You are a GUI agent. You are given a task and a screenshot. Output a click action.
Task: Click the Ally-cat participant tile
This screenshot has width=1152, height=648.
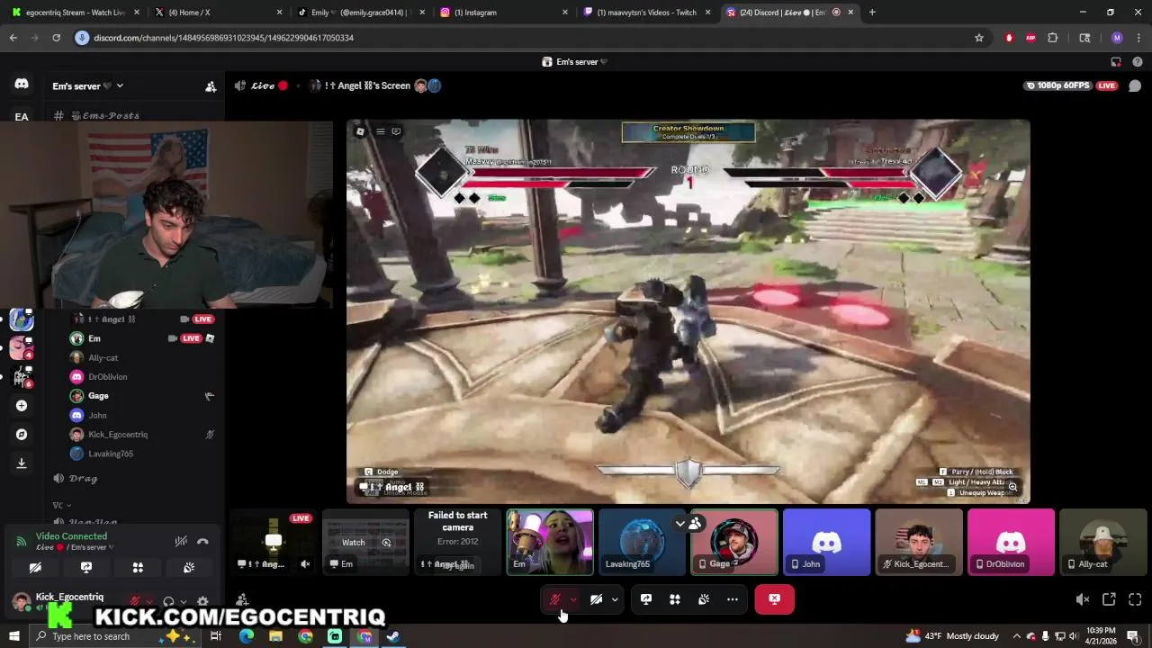1103,542
